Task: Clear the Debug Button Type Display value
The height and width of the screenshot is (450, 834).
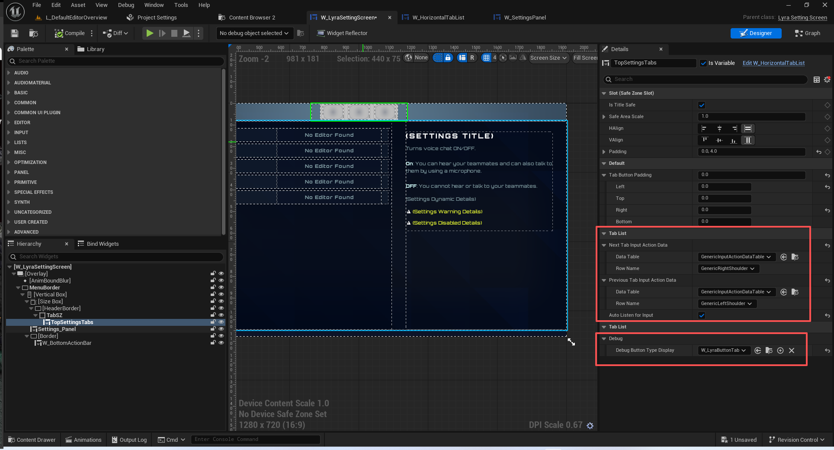Action: pos(792,350)
